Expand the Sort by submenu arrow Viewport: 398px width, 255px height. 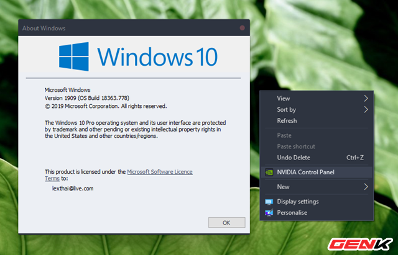[366, 110]
